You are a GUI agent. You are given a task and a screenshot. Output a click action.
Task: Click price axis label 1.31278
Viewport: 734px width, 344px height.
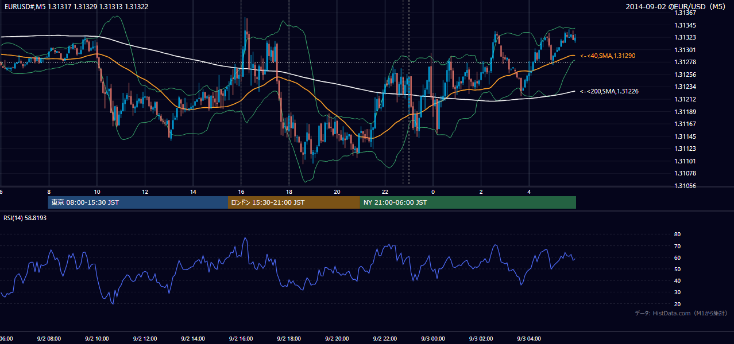685,62
